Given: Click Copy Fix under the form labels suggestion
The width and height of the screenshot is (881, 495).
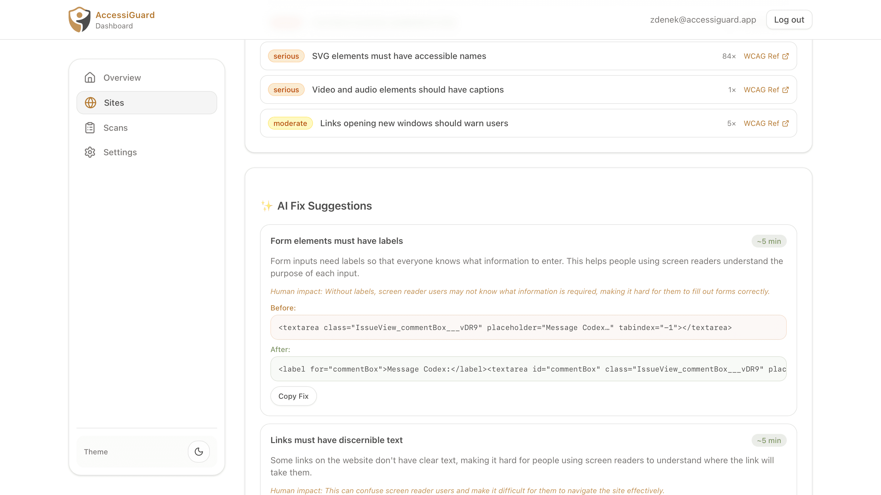Looking at the screenshot, I should [293, 396].
